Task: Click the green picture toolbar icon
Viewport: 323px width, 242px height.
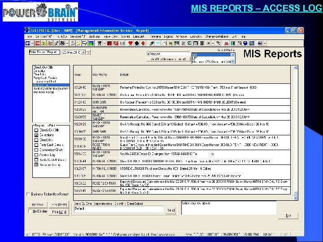Action: (x=91, y=43)
